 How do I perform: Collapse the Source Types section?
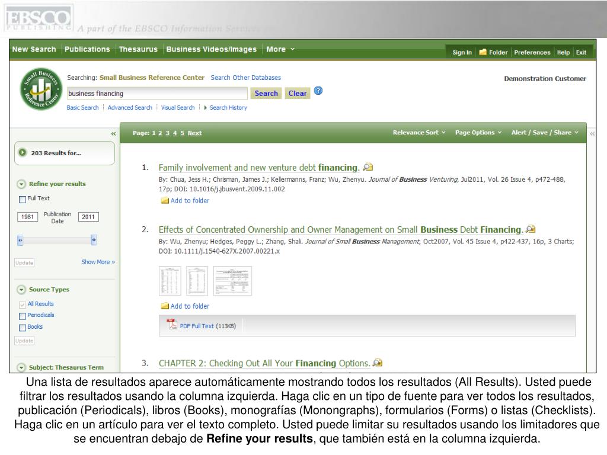tap(22, 290)
